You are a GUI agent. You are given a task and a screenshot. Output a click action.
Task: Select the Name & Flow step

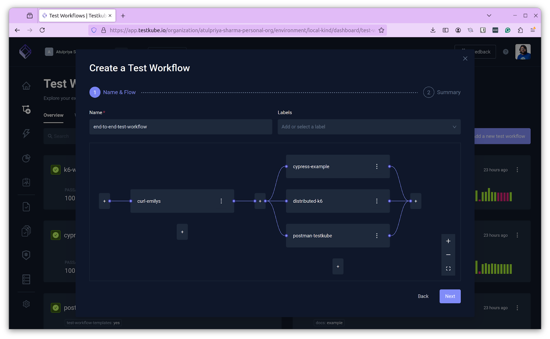(113, 92)
